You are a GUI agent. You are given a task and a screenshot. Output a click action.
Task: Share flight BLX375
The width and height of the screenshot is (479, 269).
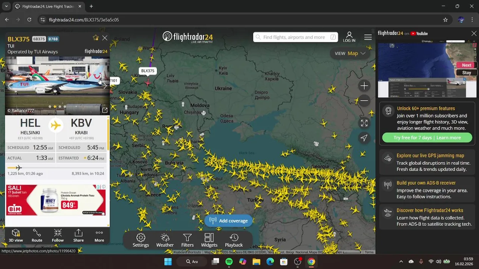(x=78, y=236)
